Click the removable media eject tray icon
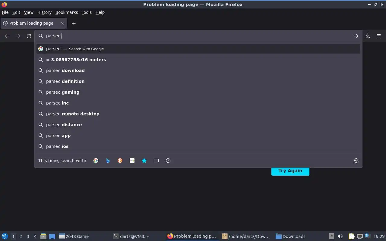 click(331, 236)
